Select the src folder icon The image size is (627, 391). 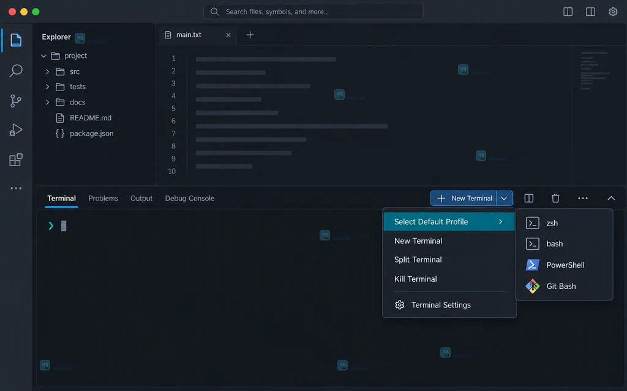tap(60, 72)
